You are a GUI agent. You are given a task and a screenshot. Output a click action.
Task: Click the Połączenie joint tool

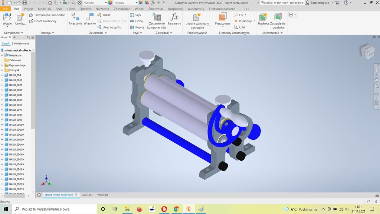(x=75, y=19)
